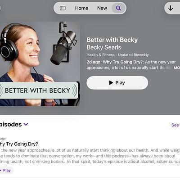Toggle the sidebar panel icon

tap(63, 8)
